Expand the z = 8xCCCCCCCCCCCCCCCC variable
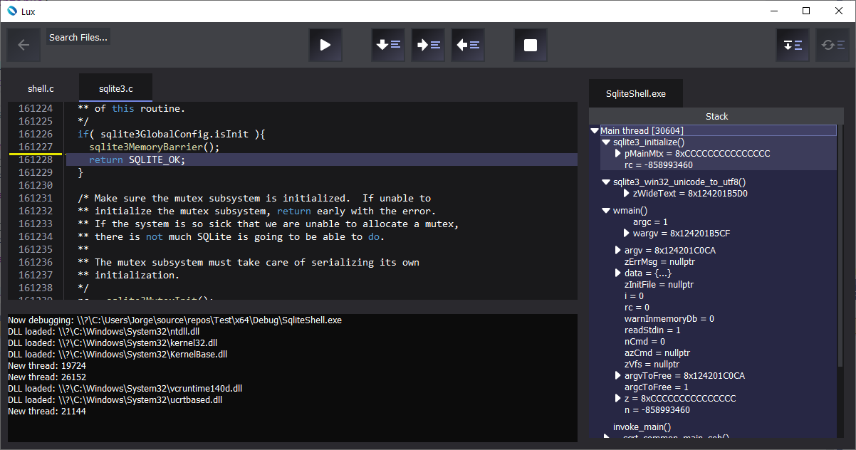856x450 pixels. tap(618, 399)
